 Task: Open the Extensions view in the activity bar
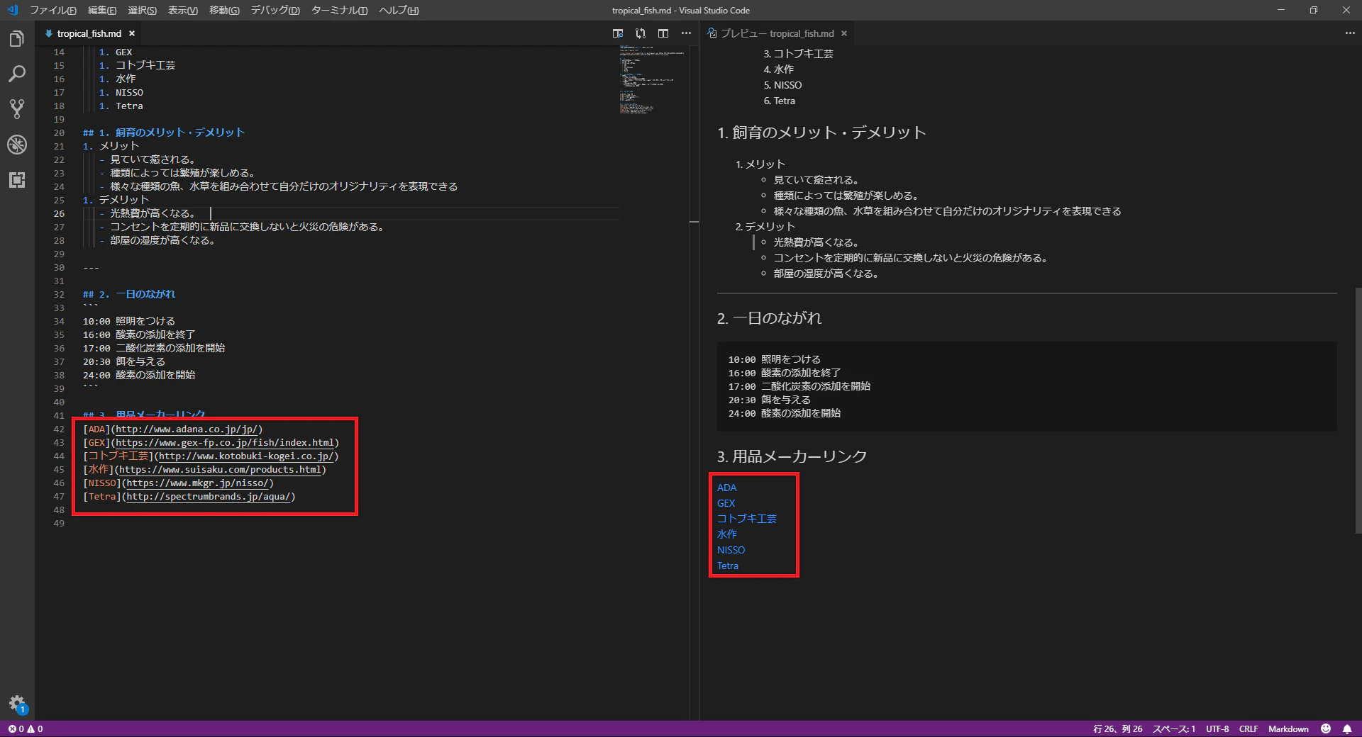(17, 179)
